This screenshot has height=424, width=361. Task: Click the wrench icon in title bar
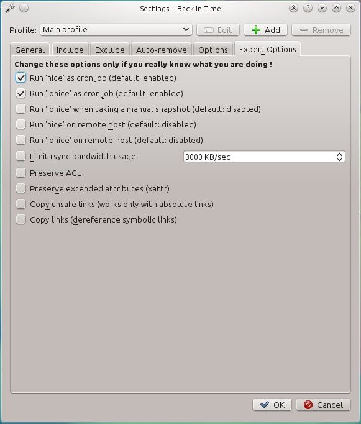(10, 8)
